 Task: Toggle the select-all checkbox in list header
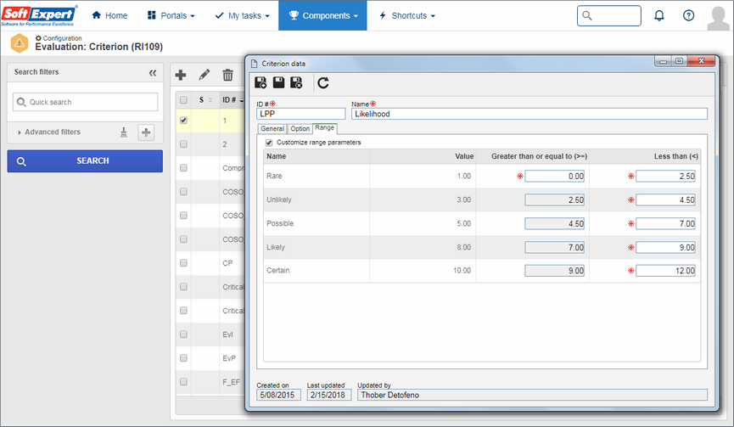[183, 99]
